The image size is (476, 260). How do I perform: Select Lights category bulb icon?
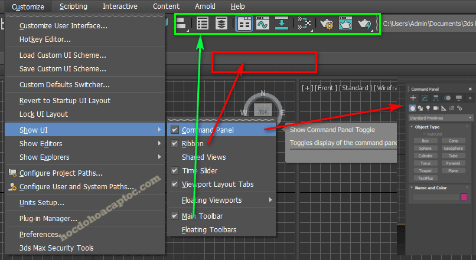pos(428,108)
